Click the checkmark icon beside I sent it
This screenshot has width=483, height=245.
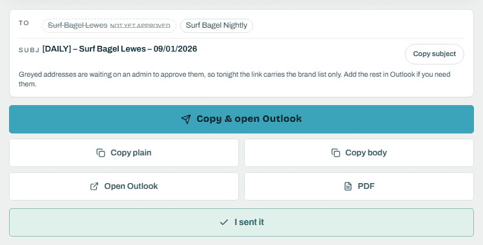click(x=224, y=222)
